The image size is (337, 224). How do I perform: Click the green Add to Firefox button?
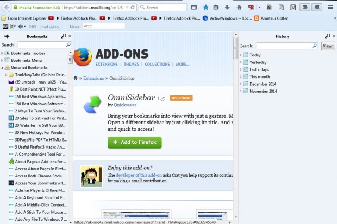[135, 143]
